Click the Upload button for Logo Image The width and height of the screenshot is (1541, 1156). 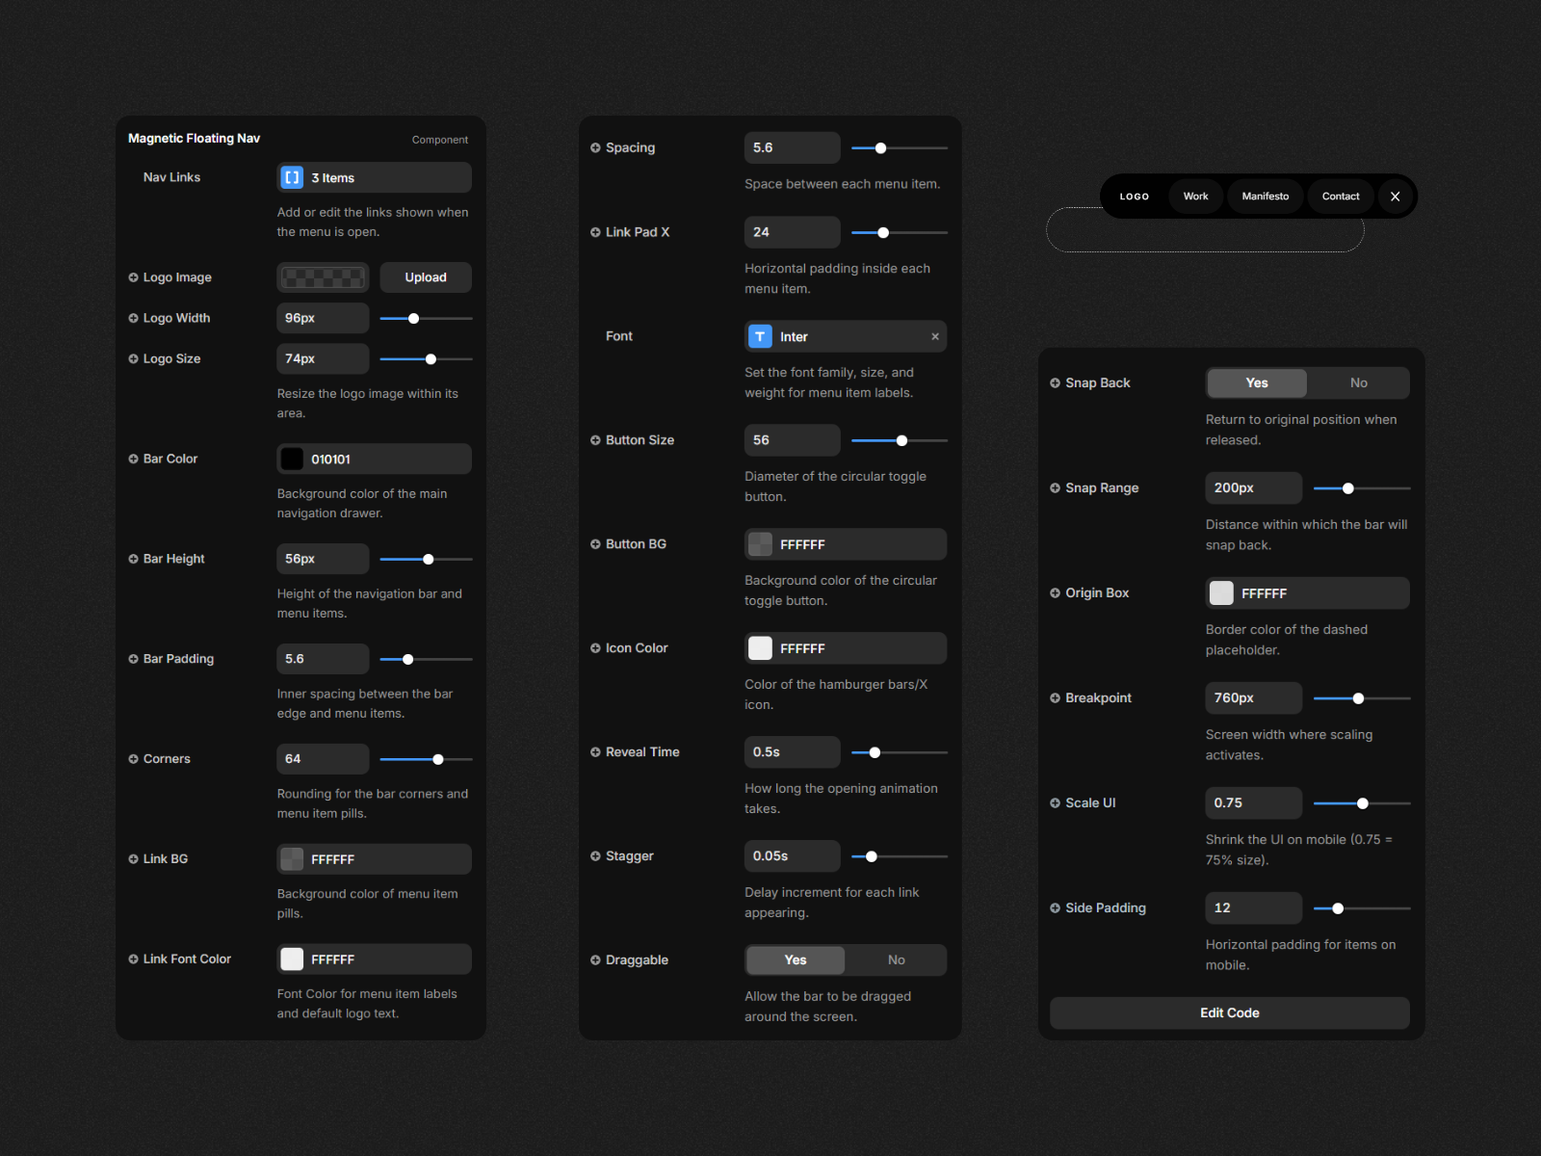point(425,277)
